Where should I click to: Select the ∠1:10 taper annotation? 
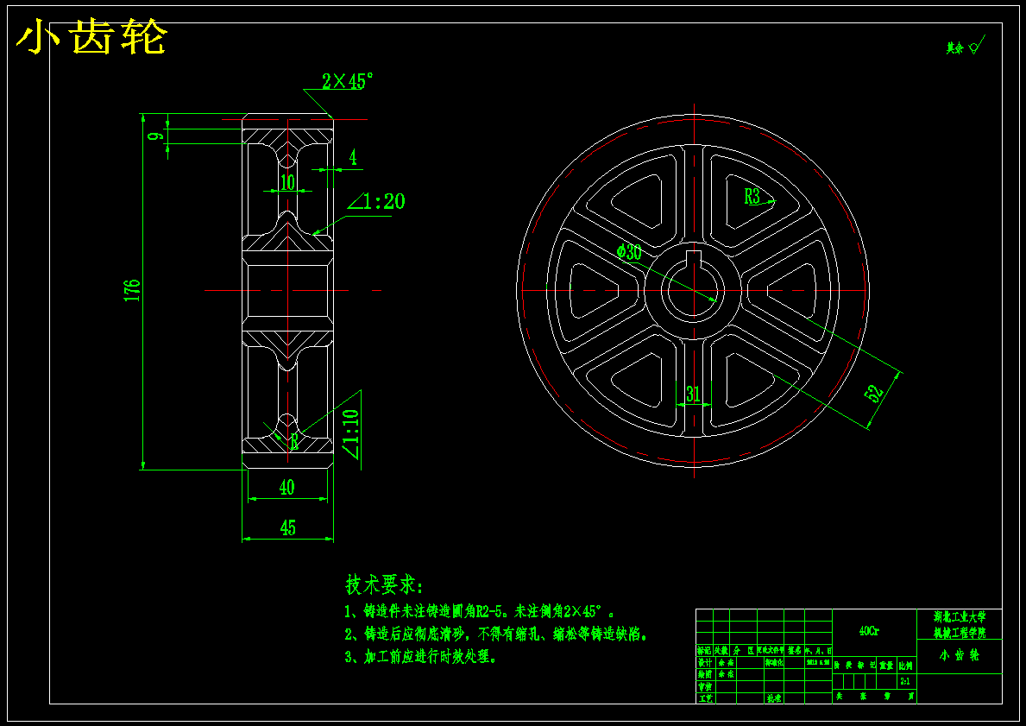(350, 433)
